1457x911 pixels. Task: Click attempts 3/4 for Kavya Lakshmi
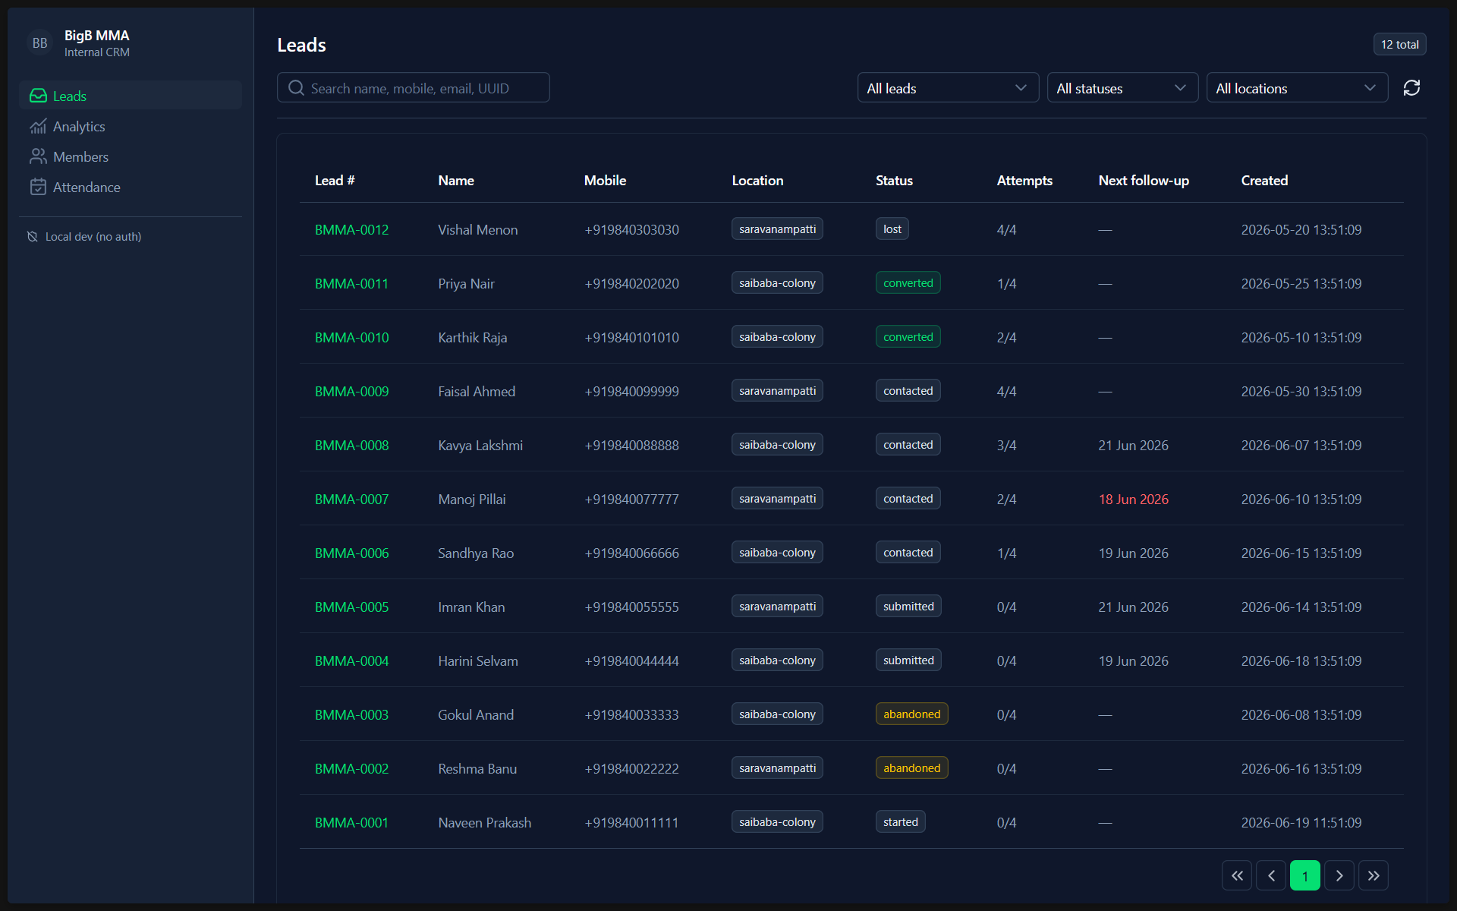tap(1006, 445)
